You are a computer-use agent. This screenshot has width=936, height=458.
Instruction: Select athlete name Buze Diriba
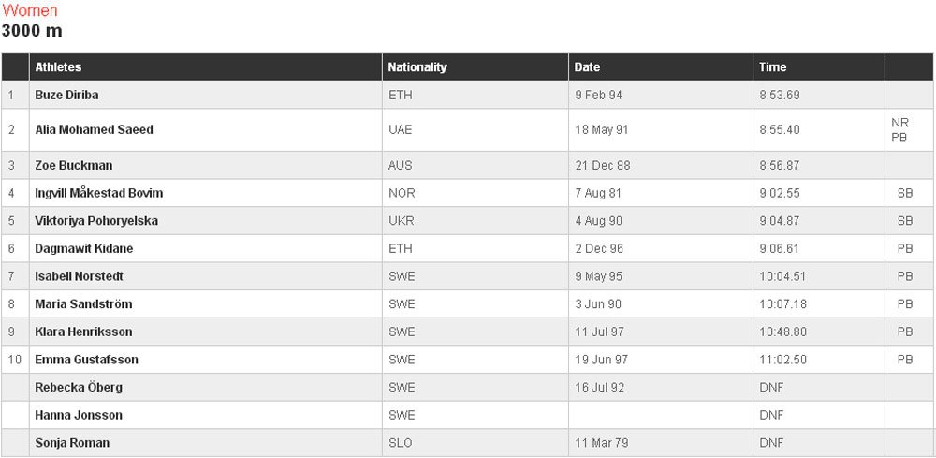coord(66,95)
